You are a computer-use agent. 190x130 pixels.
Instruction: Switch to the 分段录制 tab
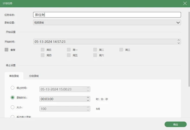coord(34,76)
